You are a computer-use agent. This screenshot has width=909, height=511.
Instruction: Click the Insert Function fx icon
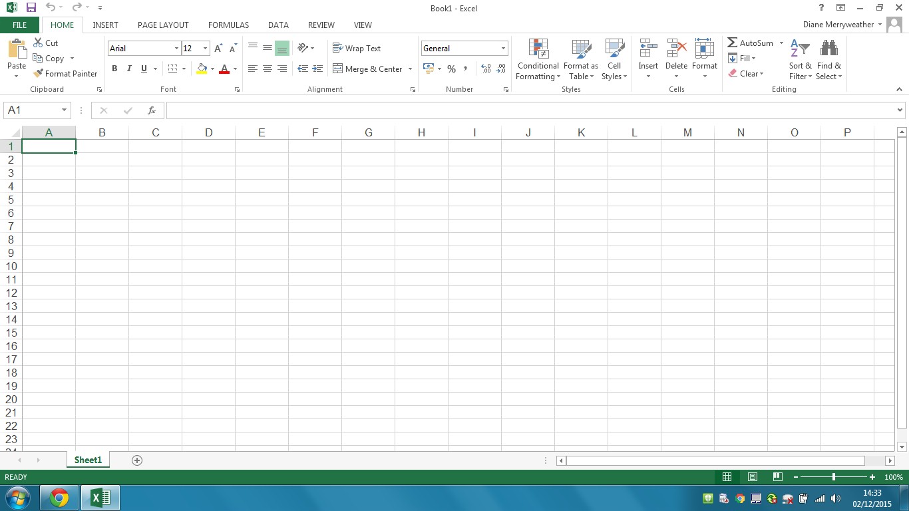(152, 110)
